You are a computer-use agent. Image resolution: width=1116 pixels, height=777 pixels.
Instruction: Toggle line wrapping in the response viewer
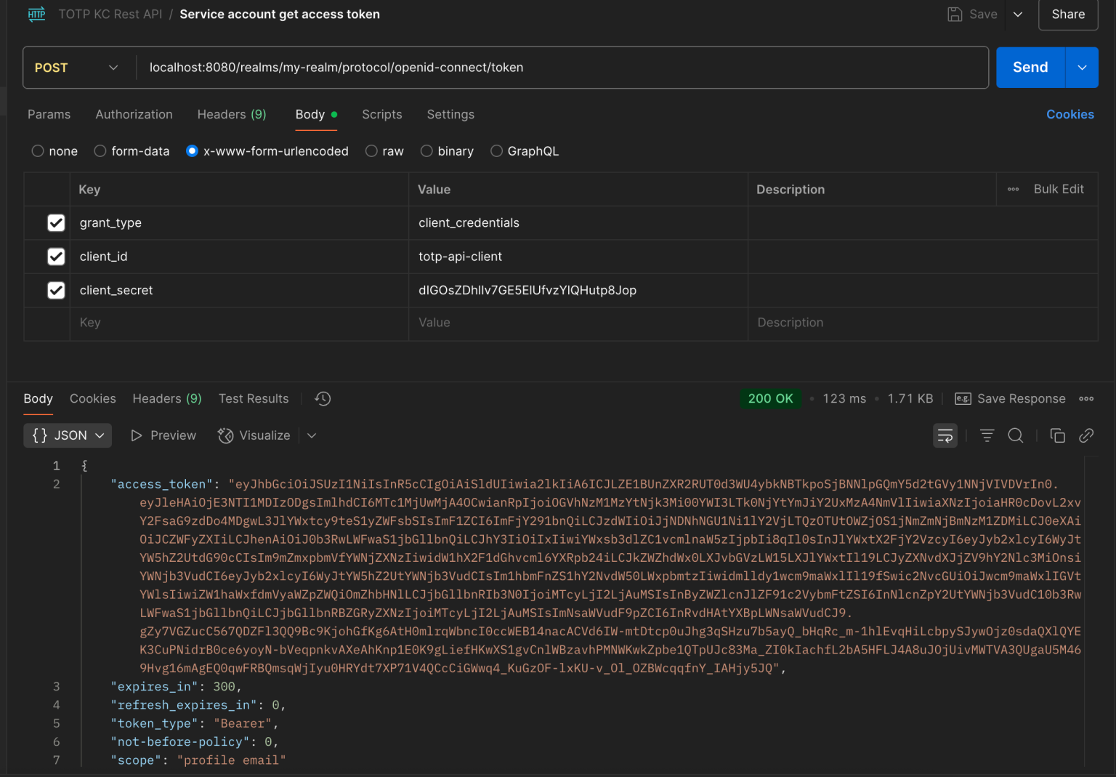945,435
